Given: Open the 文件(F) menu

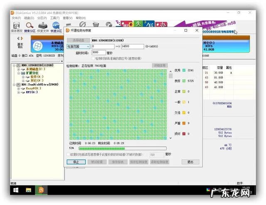Looking at the screenshot, I should [x=16, y=18].
